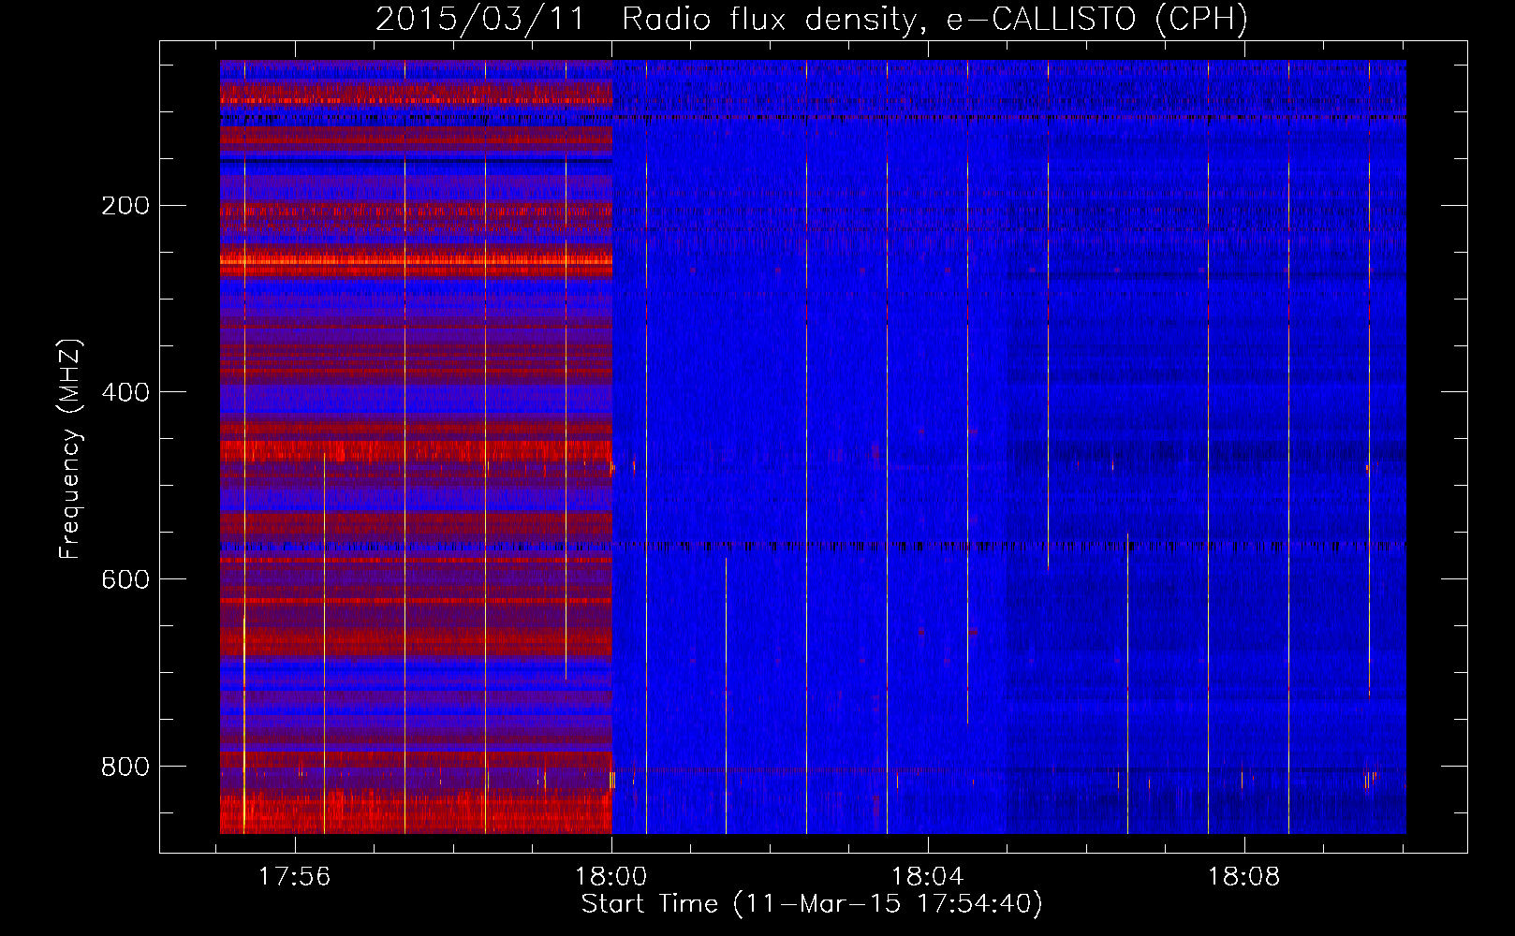1515x936 pixels.
Task: Click the '200' frequency tick label
Action: pos(125,205)
